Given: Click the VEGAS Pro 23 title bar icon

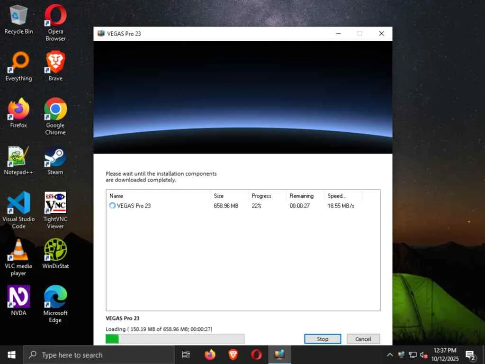Looking at the screenshot, I should click(x=101, y=34).
